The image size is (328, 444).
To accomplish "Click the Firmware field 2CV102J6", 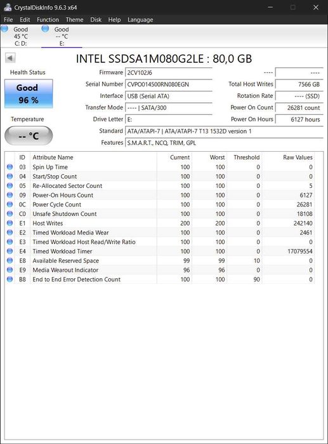I will point(169,72).
